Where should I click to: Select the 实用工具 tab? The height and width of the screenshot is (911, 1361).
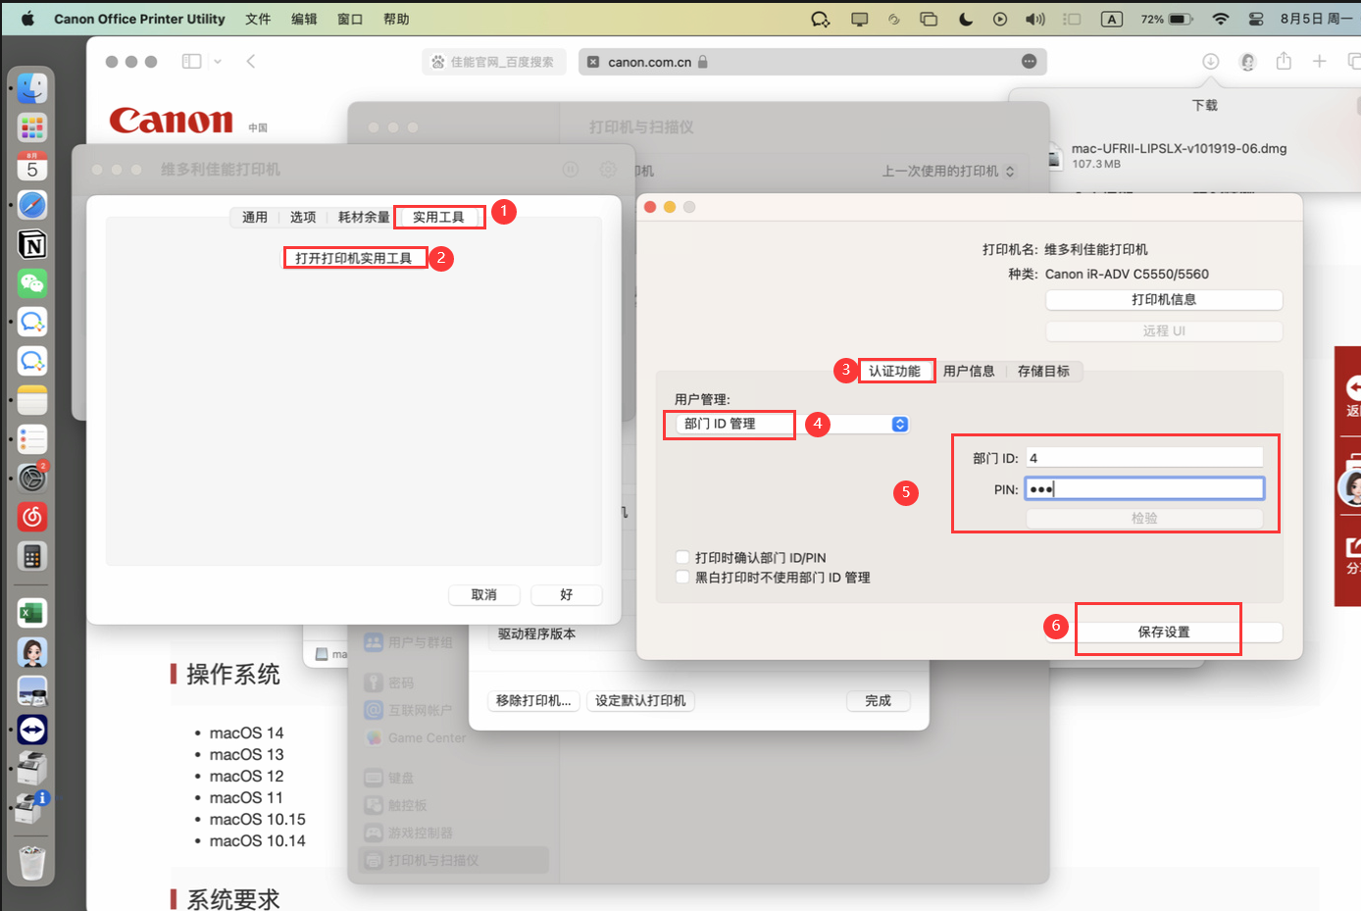click(x=438, y=217)
